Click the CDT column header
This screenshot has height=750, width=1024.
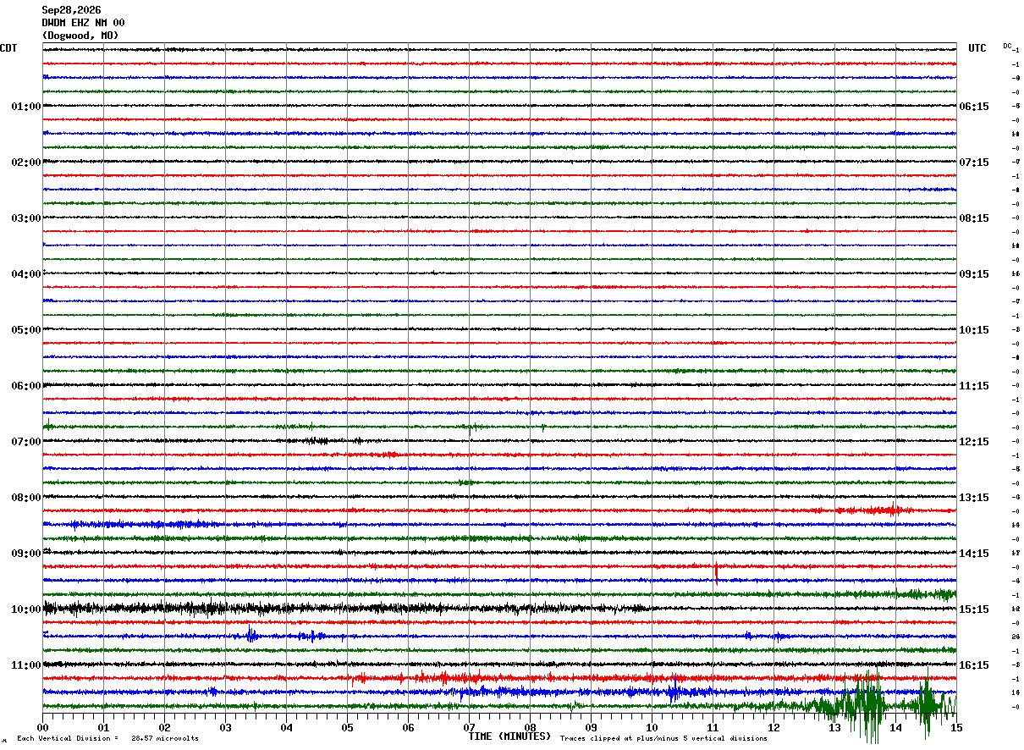[x=8, y=48]
